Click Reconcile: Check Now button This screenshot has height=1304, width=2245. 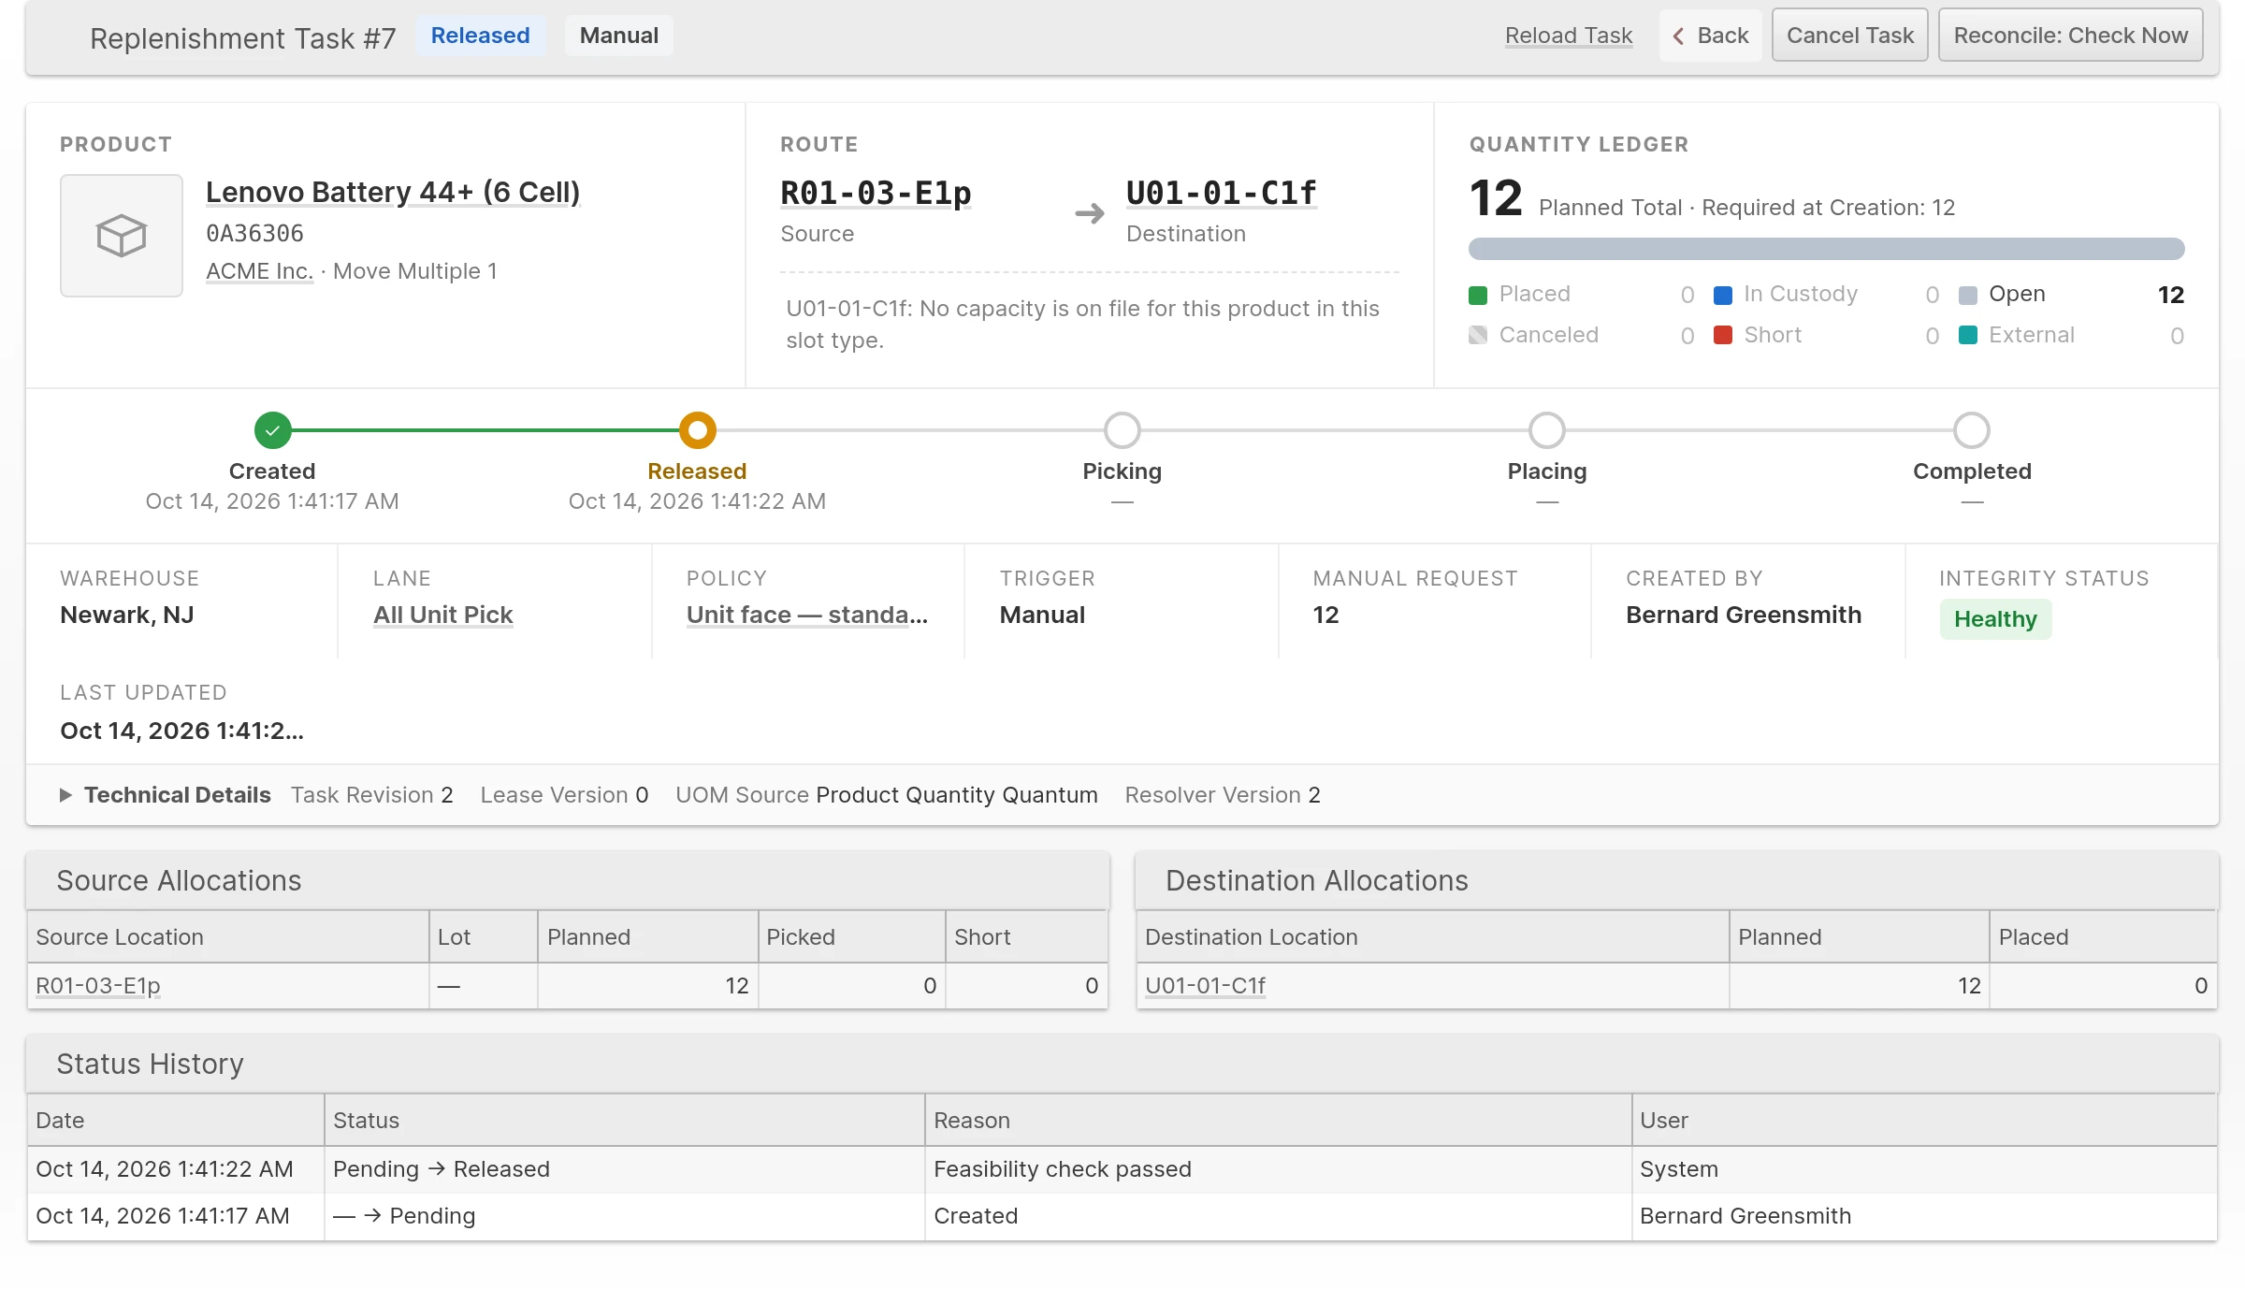(2071, 36)
